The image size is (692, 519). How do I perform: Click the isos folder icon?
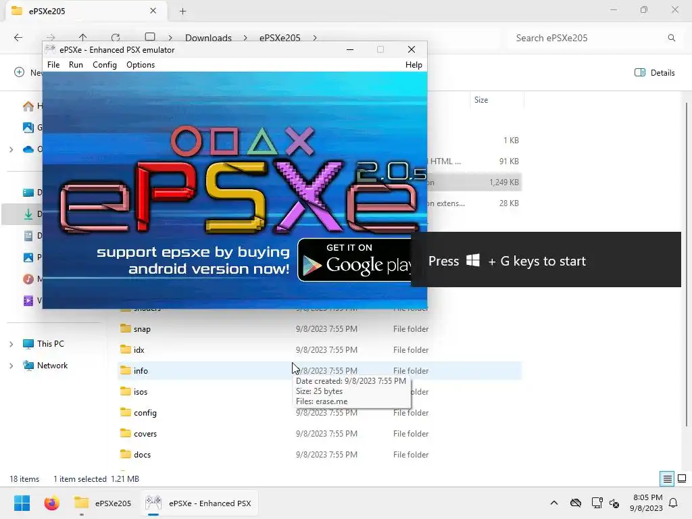[x=126, y=391]
